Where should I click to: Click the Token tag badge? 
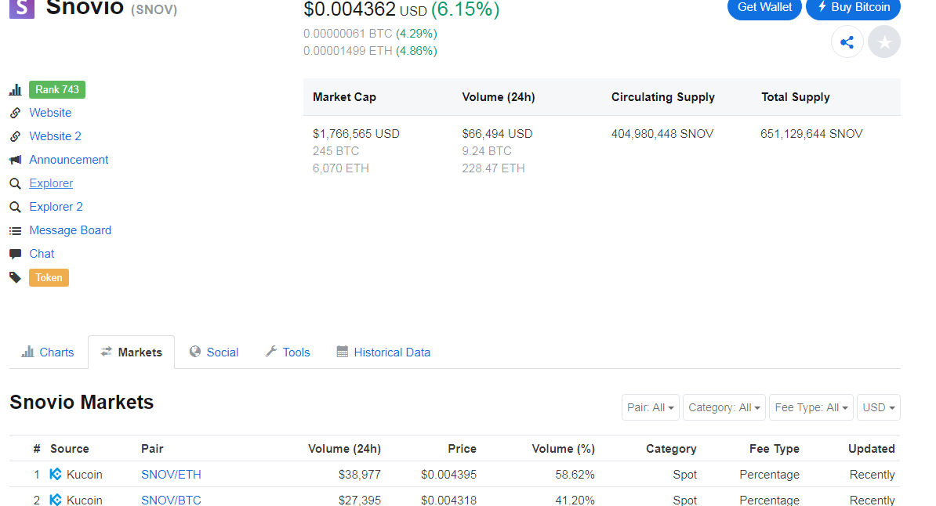pos(49,277)
